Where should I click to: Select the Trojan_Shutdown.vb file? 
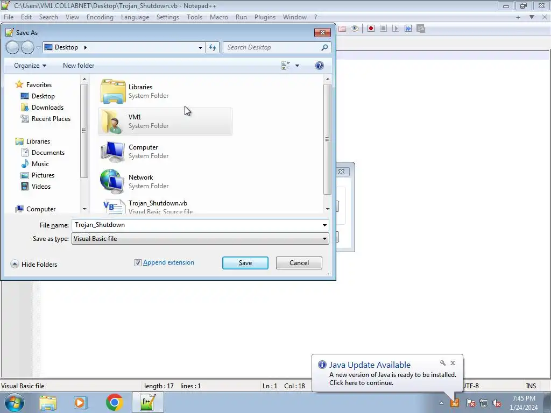(165, 206)
